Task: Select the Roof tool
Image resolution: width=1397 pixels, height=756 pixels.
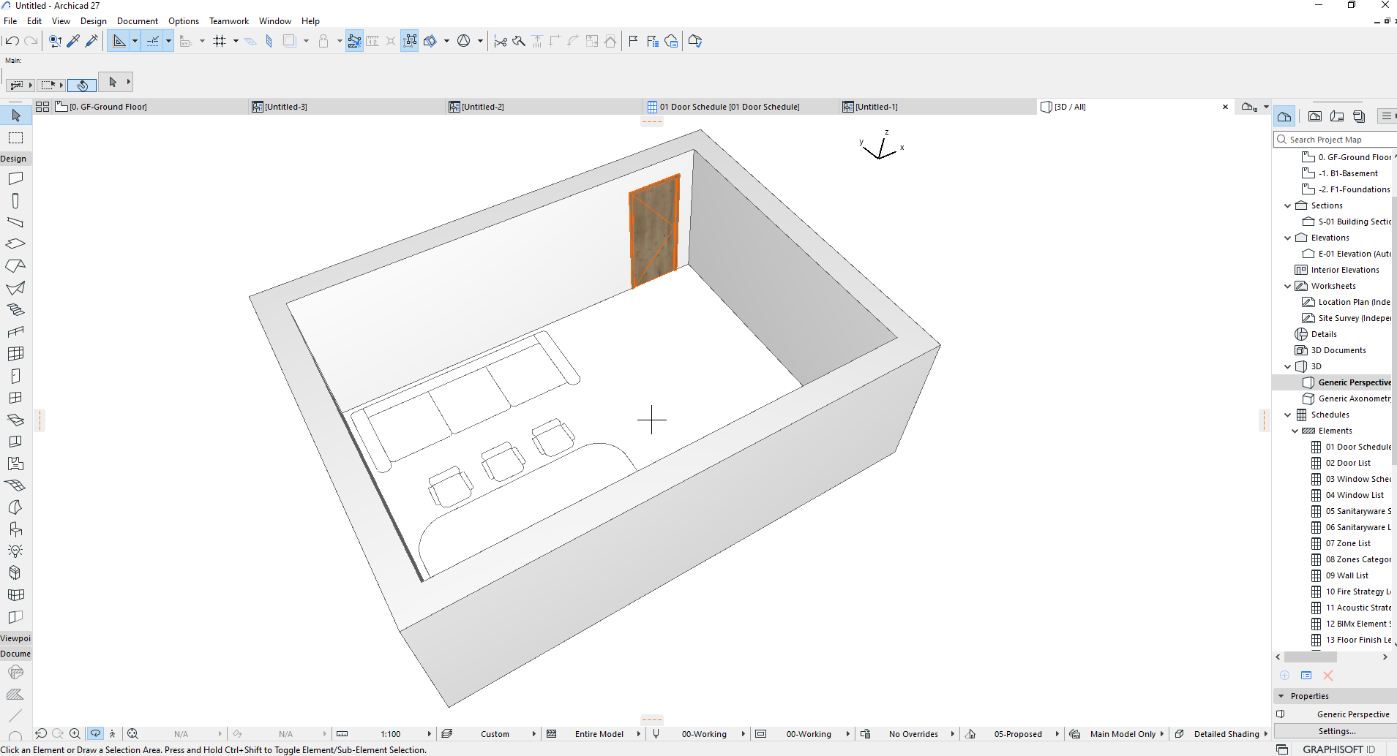Action: coord(15,265)
